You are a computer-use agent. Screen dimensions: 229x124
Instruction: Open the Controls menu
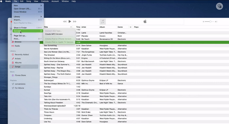click(x=45, y=1)
